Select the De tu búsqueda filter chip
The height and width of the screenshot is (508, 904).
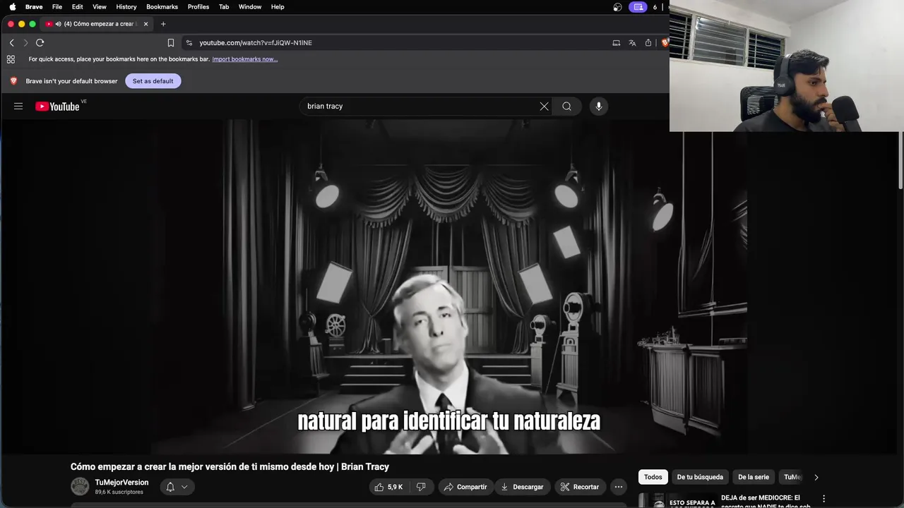tap(700, 478)
